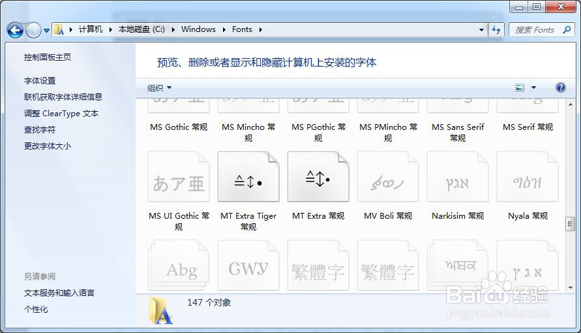Select the MV Boli font icon
Screen dimensions: 581x333
pyautogui.click(x=387, y=176)
